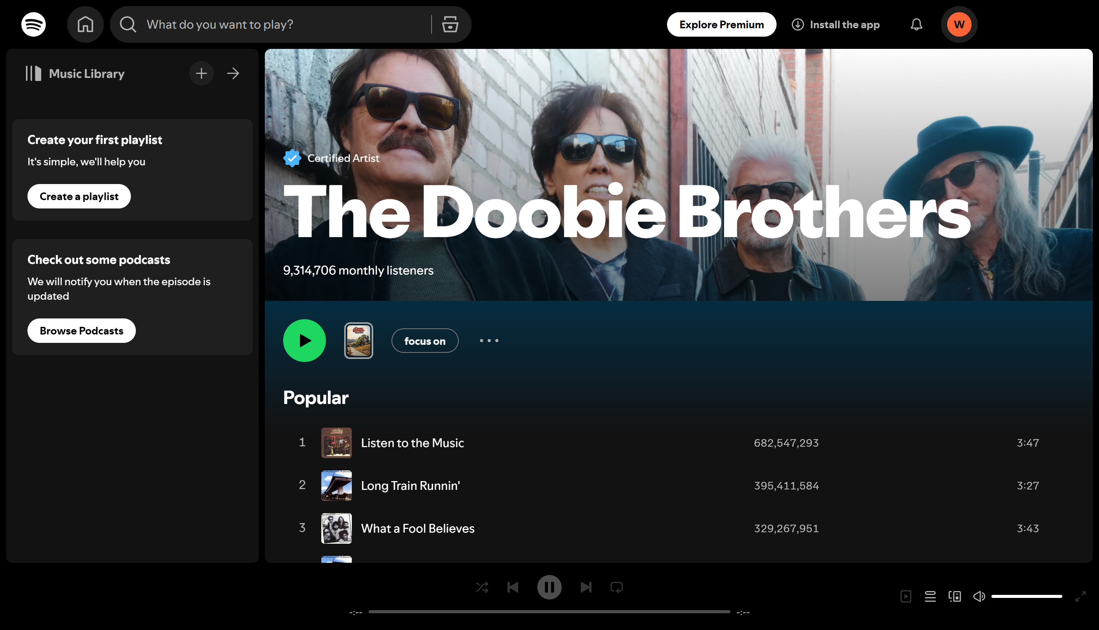Toggle repeat in the player bar

[617, 587]
